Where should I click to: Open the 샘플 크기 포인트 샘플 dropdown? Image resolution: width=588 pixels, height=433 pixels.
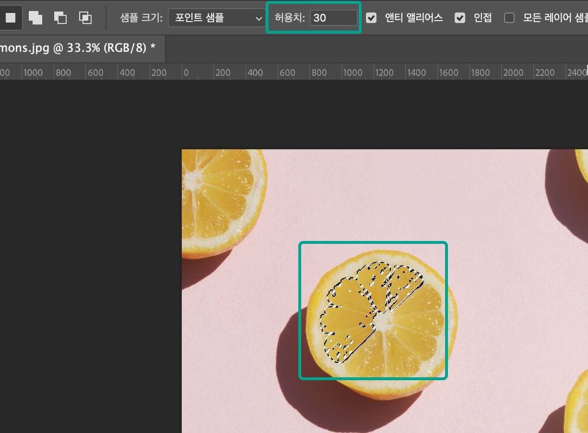point(217,18)
